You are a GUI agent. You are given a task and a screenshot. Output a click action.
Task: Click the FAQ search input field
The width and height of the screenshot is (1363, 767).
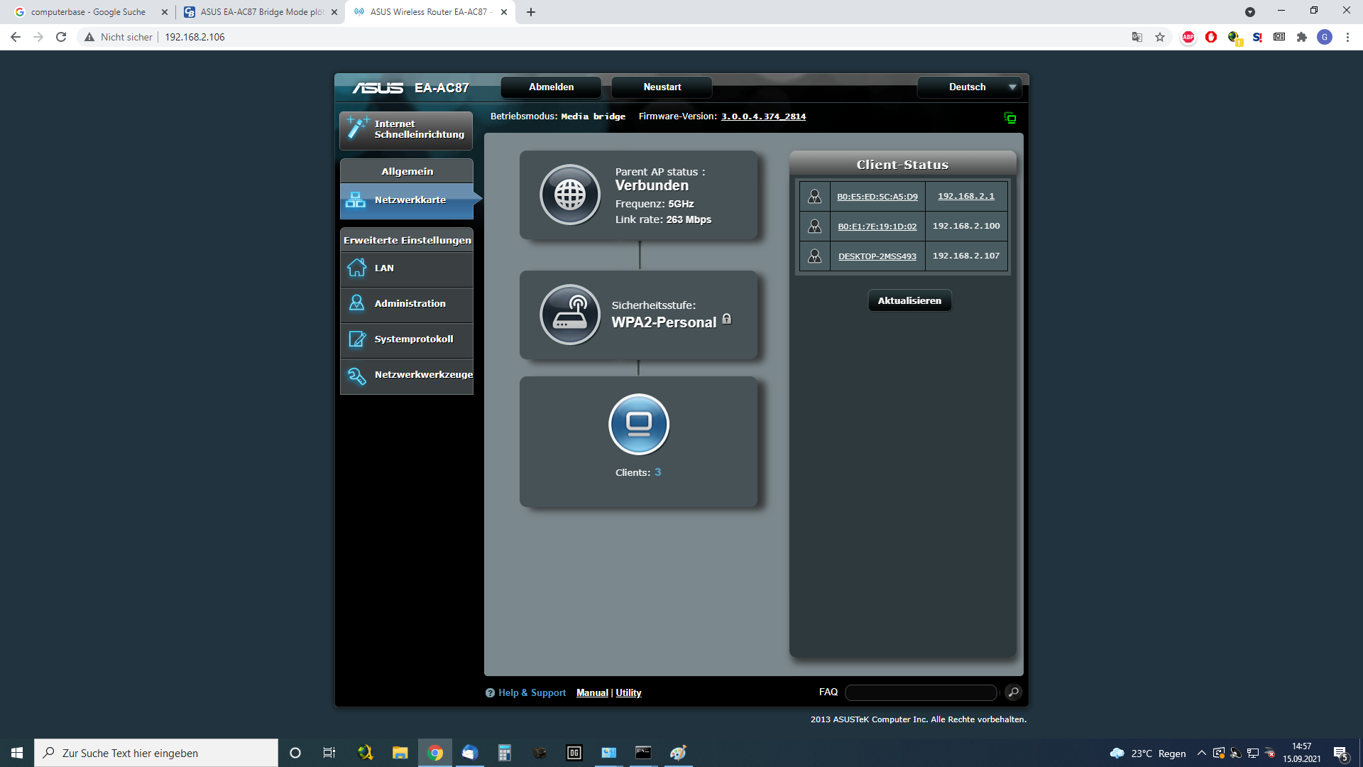921,692
